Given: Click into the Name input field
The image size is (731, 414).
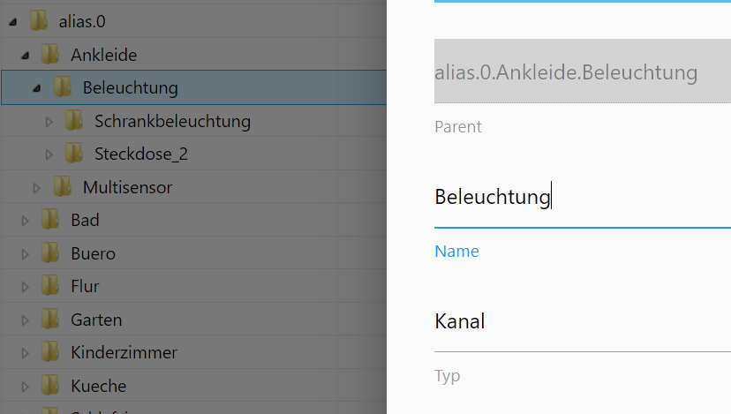Looking at the screenshot, I should [x=583, y=197].
